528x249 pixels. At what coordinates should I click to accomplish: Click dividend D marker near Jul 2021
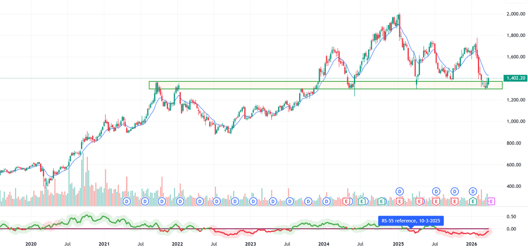(x=145, y=201)
